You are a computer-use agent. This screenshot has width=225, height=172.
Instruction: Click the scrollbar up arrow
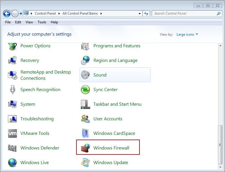pyautogui.click(x=220, y=46)
